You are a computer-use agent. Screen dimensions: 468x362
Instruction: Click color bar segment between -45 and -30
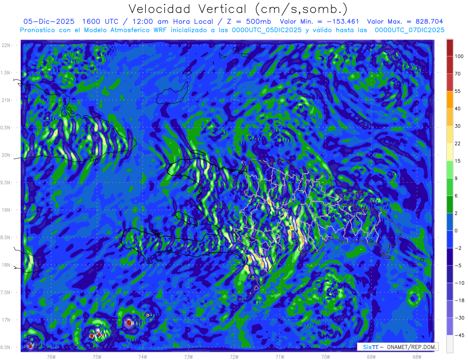449,326
